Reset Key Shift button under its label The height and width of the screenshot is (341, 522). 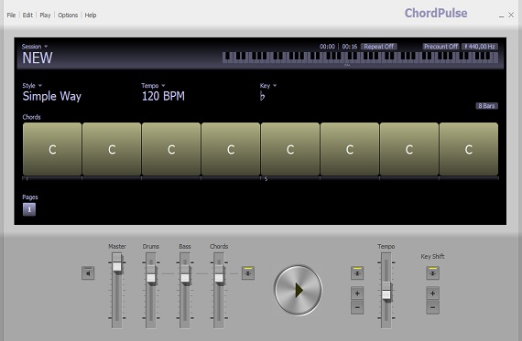[433, 273]
